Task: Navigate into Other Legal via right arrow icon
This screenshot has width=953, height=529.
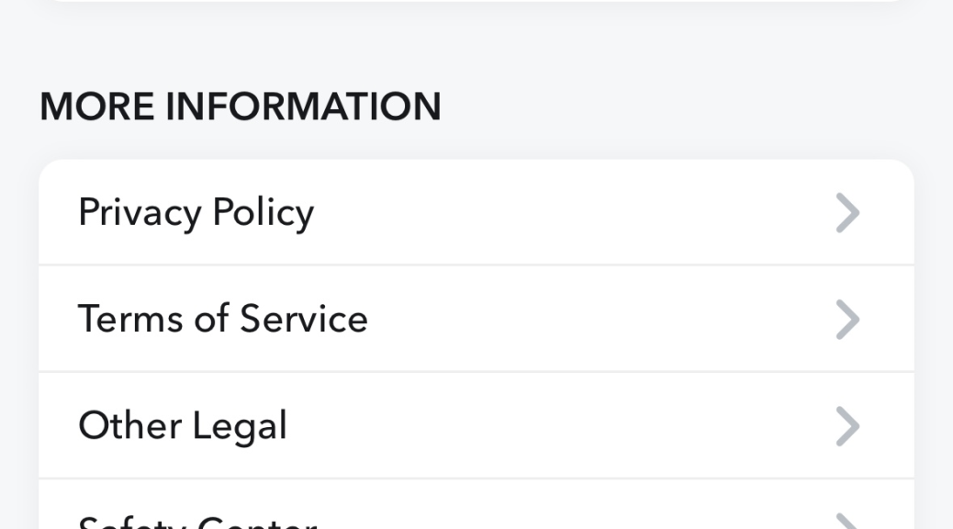Action: [x=847, y=426]
